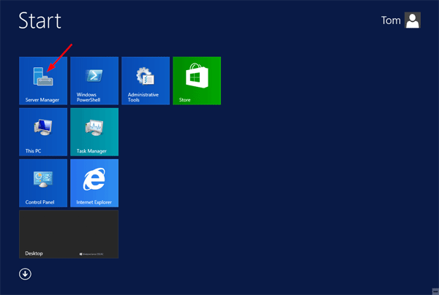This screenshot has width=439, height=295.
Task: Click the "Control Panel" tile label
Action: click(x=40, y=202)
